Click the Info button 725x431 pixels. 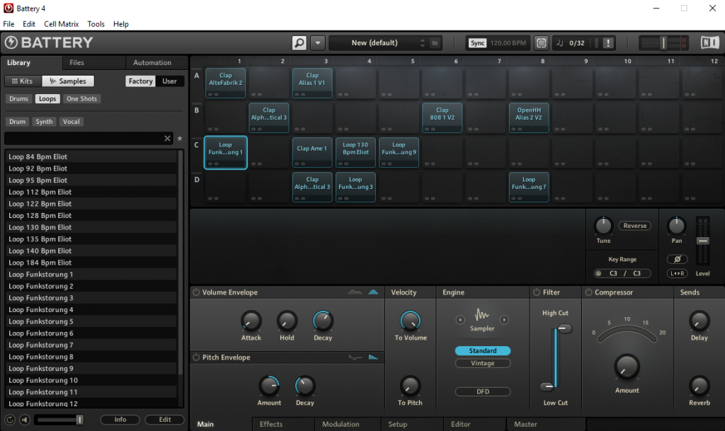pyautogui.click(x=120, y=420)
